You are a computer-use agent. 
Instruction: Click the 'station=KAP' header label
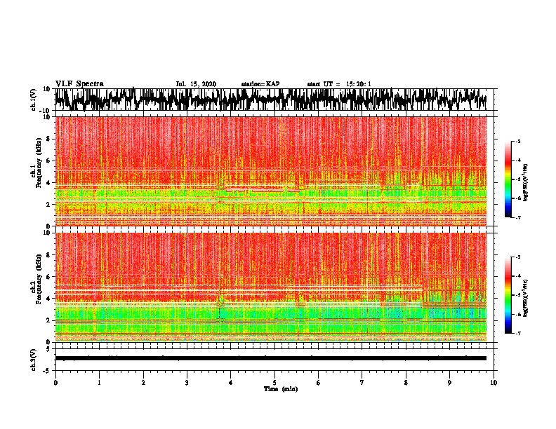point(260,84)
